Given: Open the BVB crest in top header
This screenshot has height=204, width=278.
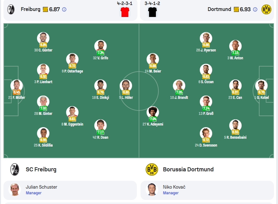Looking at the screenshot, I should [266, 9].
